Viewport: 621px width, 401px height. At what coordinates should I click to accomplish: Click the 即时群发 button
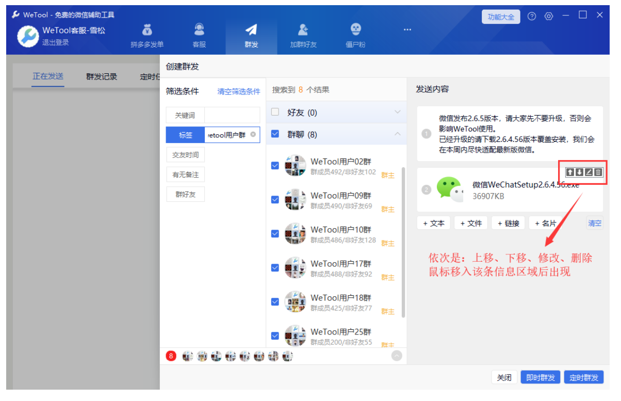(540, 377)
